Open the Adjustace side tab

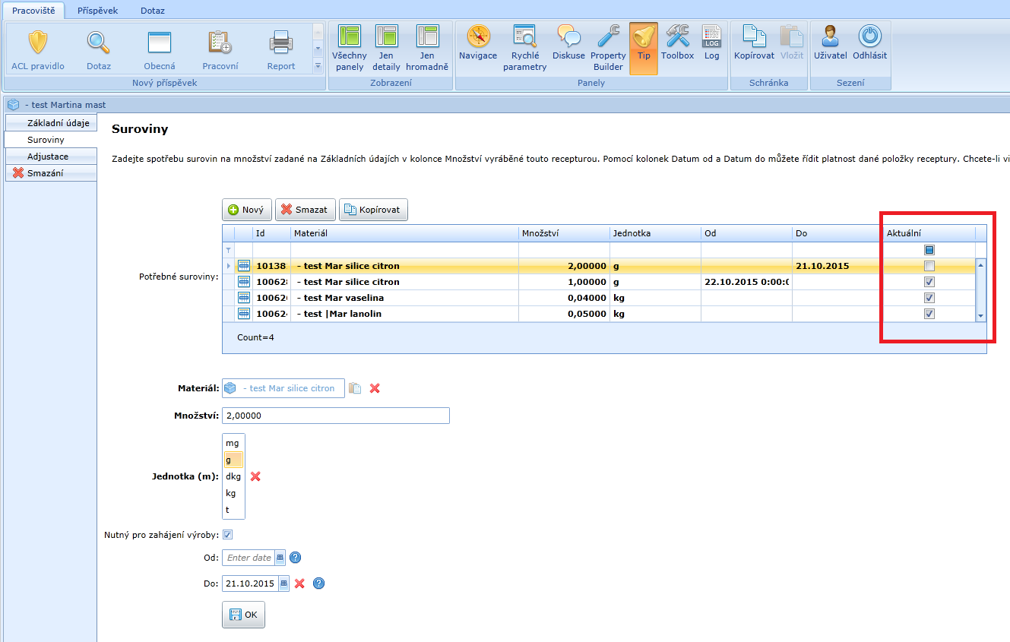pos(48,157)
